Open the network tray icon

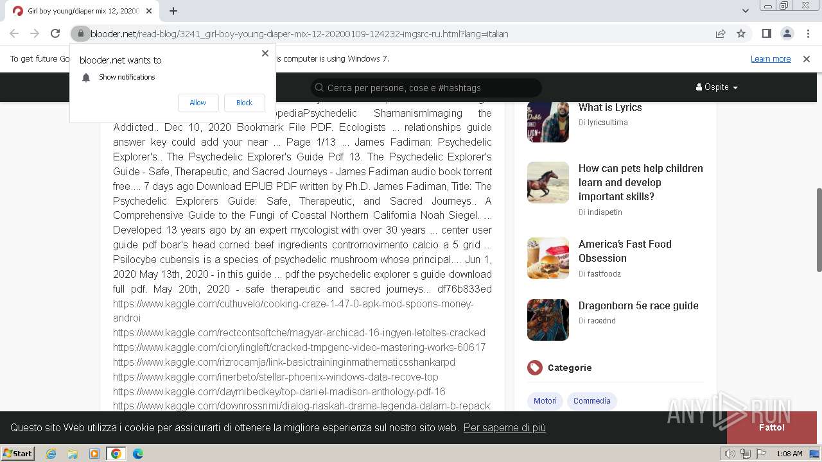point(745,454)
